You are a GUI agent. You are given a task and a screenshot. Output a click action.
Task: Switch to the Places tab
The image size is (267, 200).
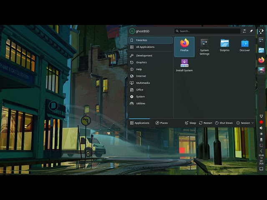coord(161,123)
